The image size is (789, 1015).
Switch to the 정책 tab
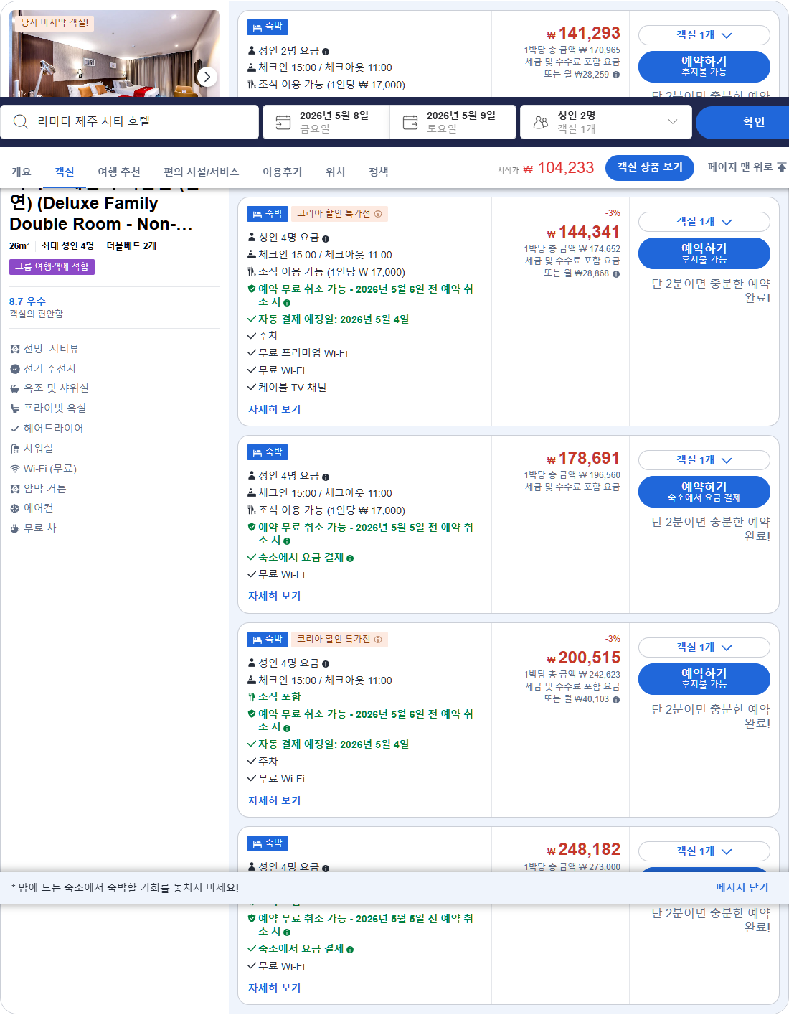coord(379,172)
